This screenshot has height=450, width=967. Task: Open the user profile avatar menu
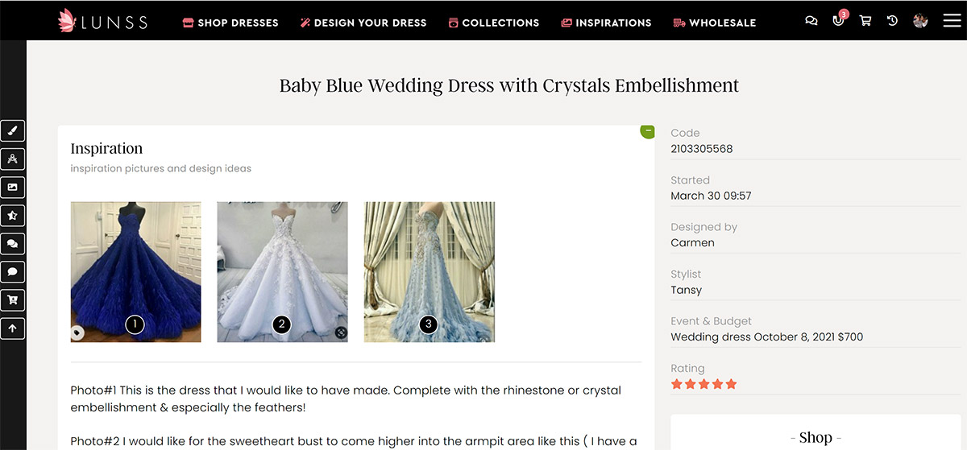920,21
